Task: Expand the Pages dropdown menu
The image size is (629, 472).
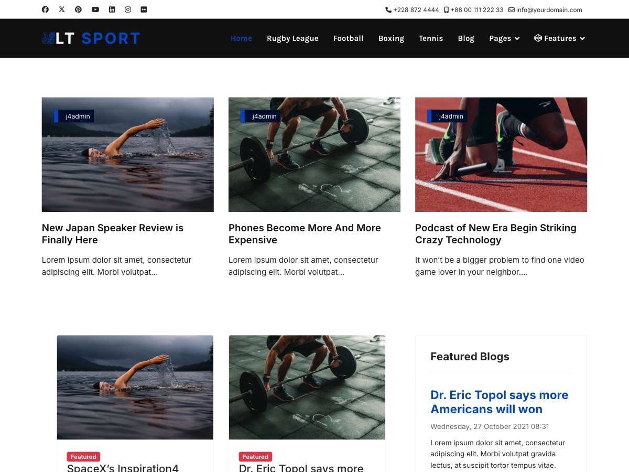Action: pos(504,38)
